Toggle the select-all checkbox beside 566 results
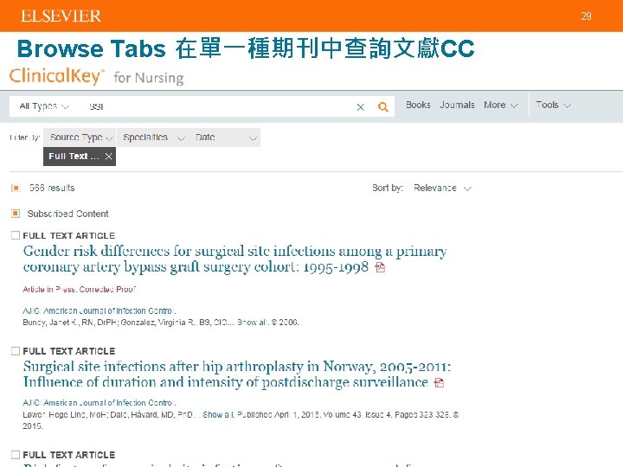This screenshot has width=623, height=467. 16,188
